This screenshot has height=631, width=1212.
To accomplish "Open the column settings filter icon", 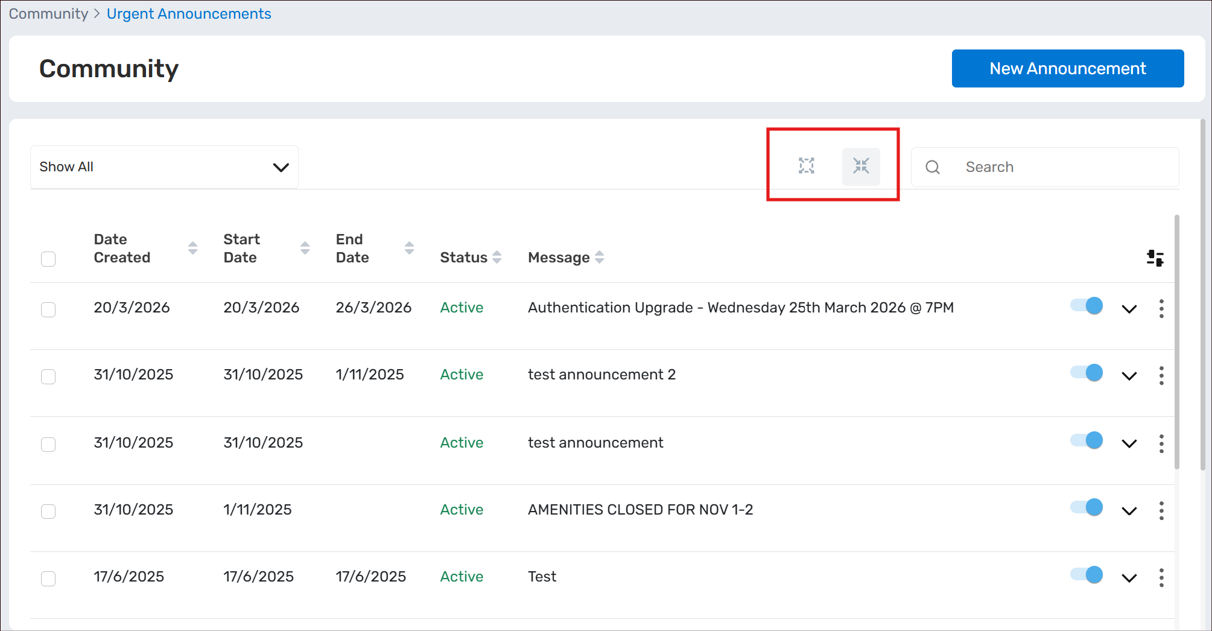I will tap(1155, 258).
